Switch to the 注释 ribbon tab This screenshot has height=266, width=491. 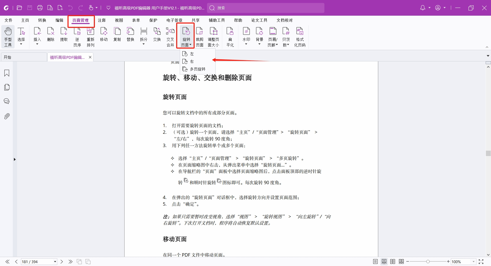(x=102, y=20)
